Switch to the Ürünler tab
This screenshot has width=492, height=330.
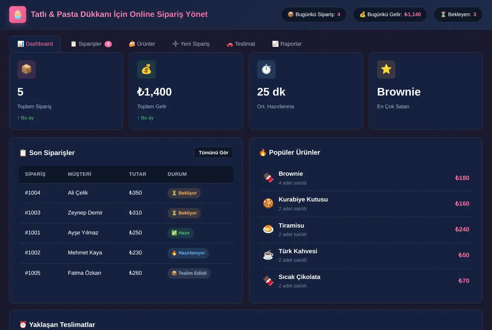pos(142,44)
